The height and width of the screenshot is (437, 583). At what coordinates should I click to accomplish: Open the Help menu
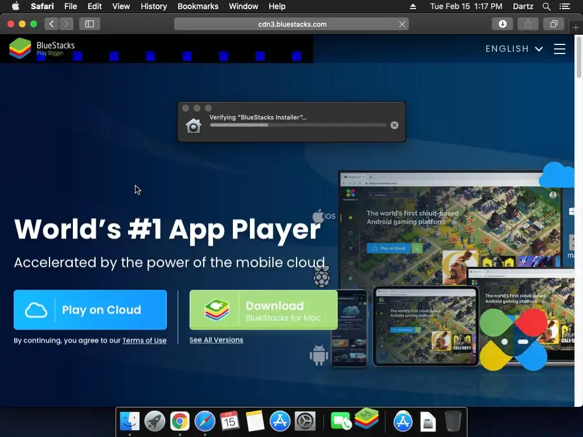click(x=277, y=6)
